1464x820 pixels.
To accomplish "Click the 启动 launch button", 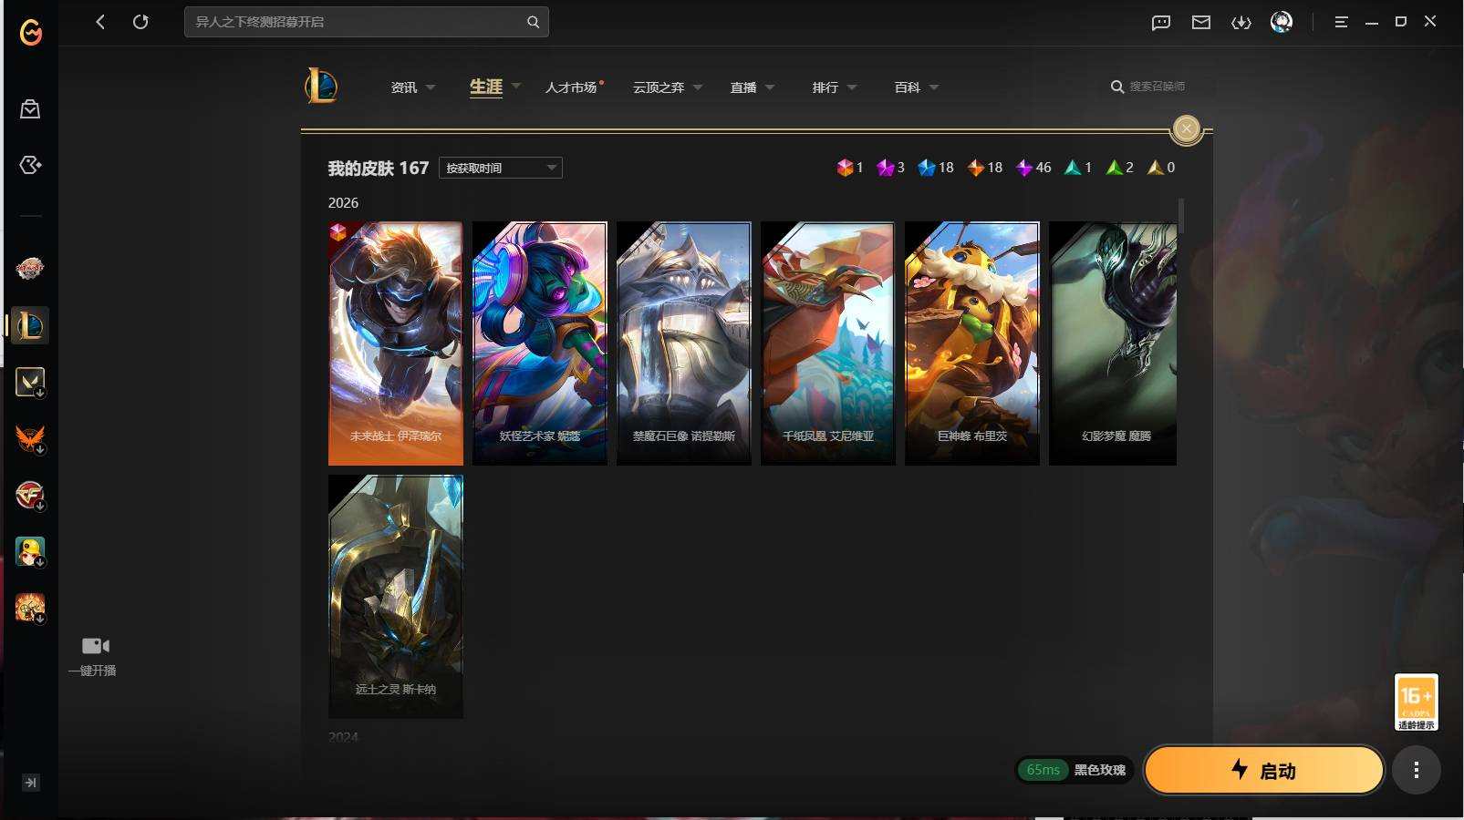I will [1263, 770].
